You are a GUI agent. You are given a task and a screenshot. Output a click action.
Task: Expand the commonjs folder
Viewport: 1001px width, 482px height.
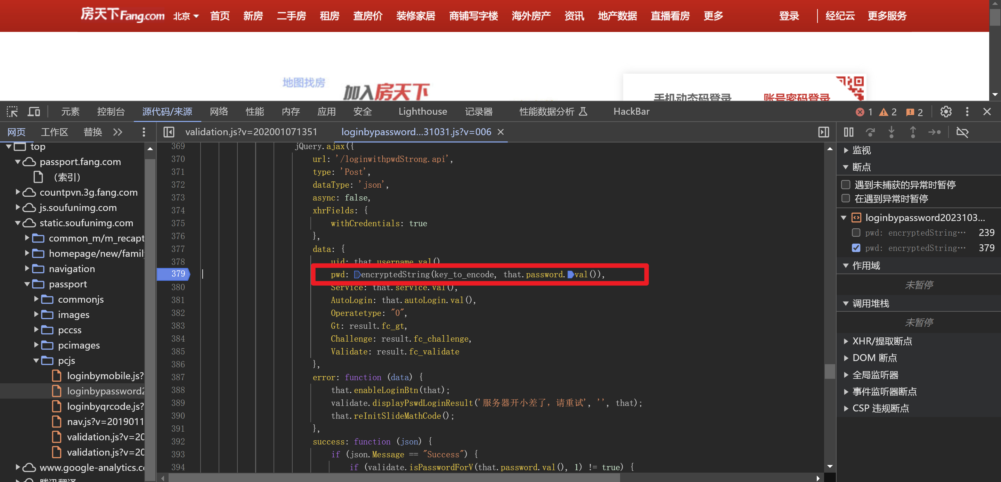click(36, 299)
